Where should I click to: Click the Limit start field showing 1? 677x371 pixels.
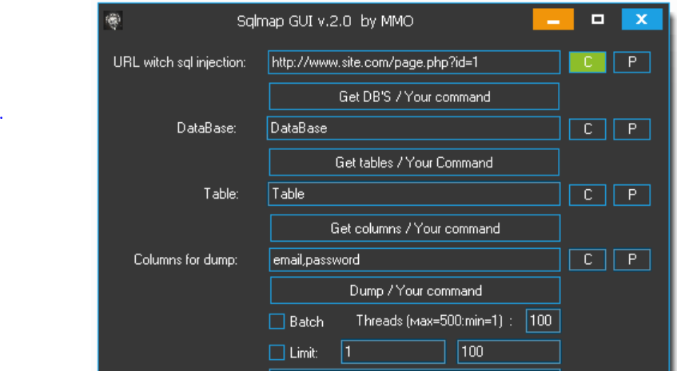tap(392, 352)
